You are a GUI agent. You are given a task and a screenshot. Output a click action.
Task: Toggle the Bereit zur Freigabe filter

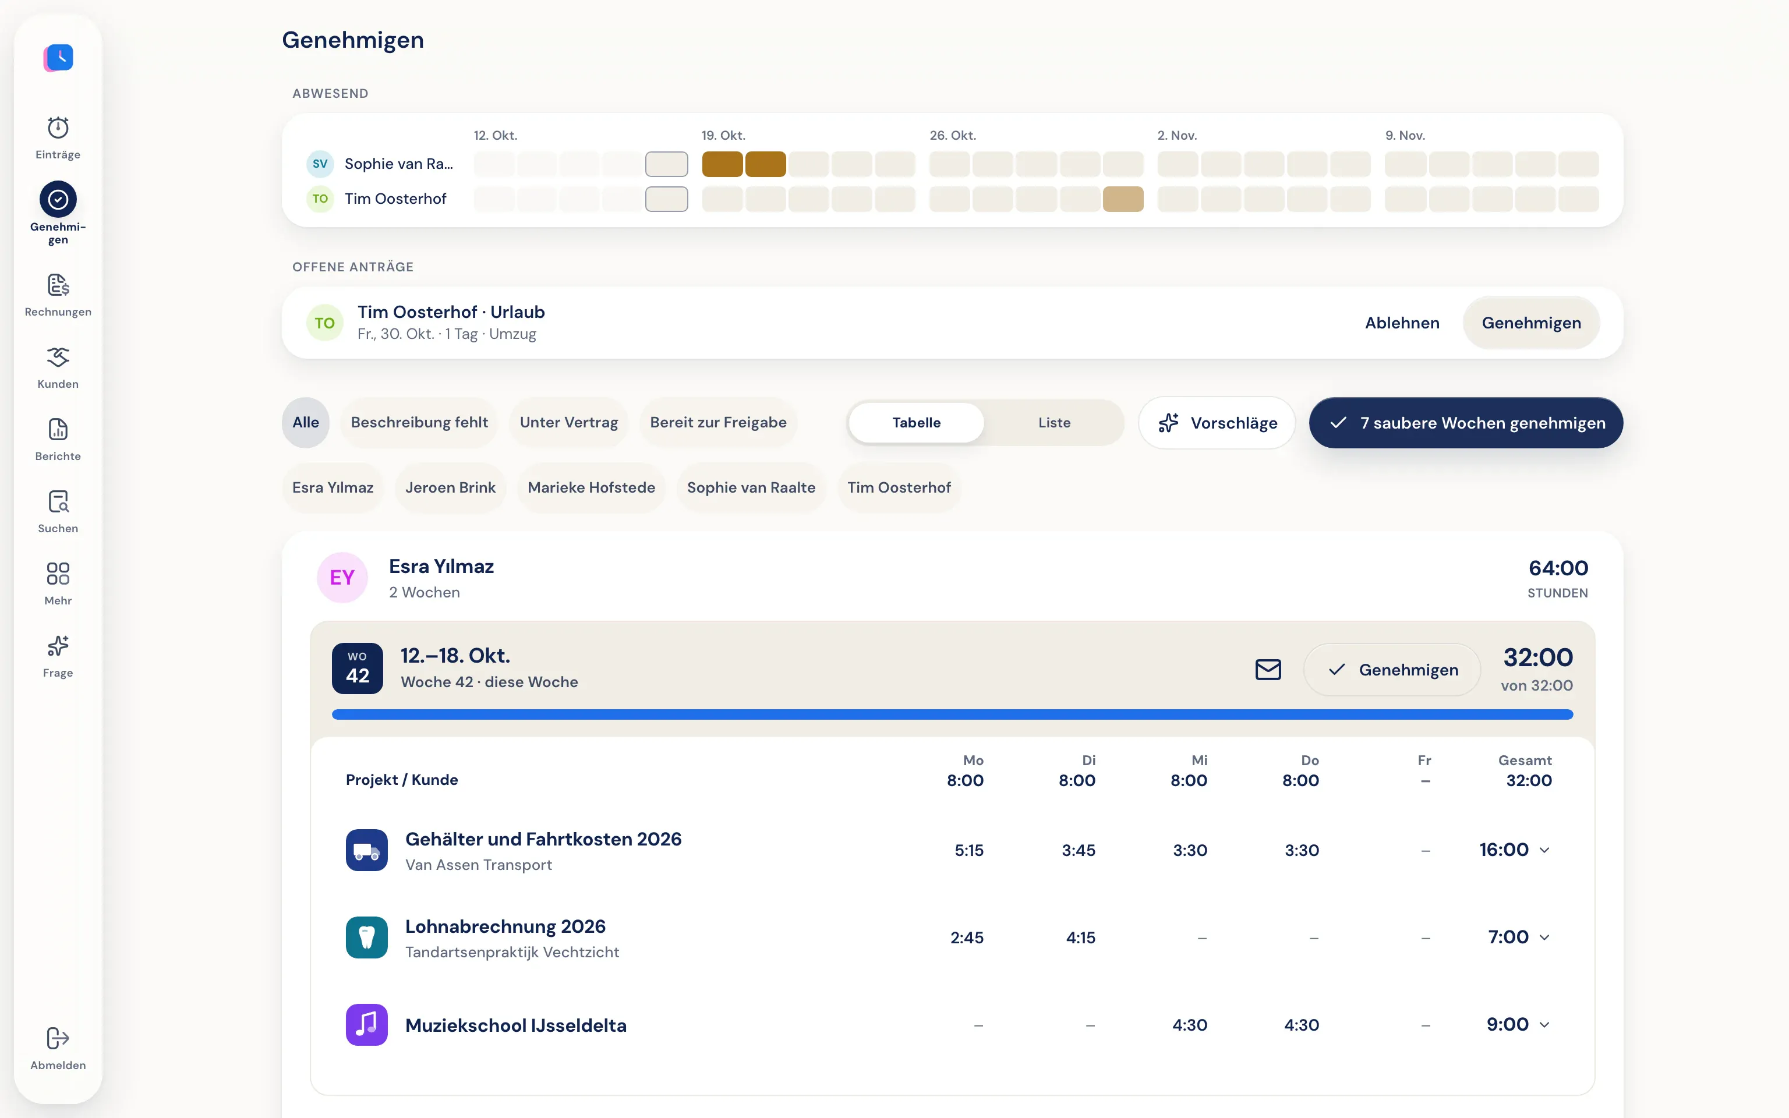click(x=718, y=422)
